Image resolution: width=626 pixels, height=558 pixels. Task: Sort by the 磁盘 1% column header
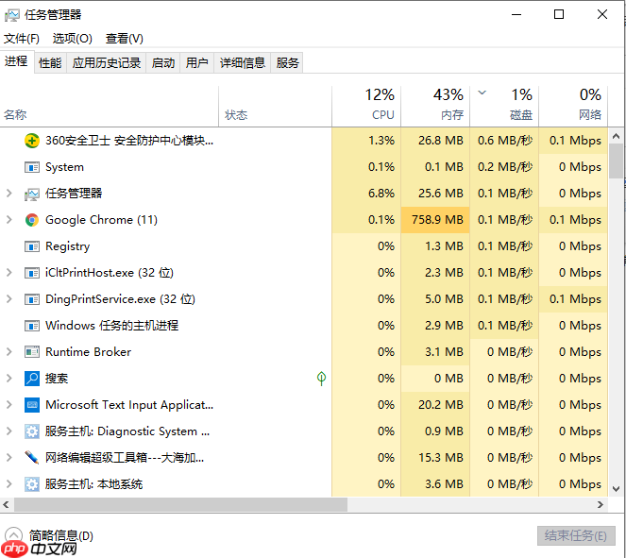coord(504,107)
